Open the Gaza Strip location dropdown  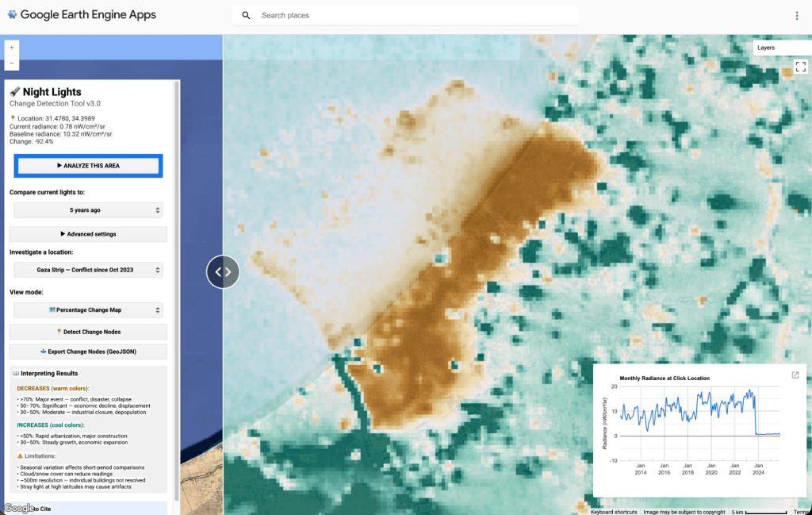tap(88, 270)
